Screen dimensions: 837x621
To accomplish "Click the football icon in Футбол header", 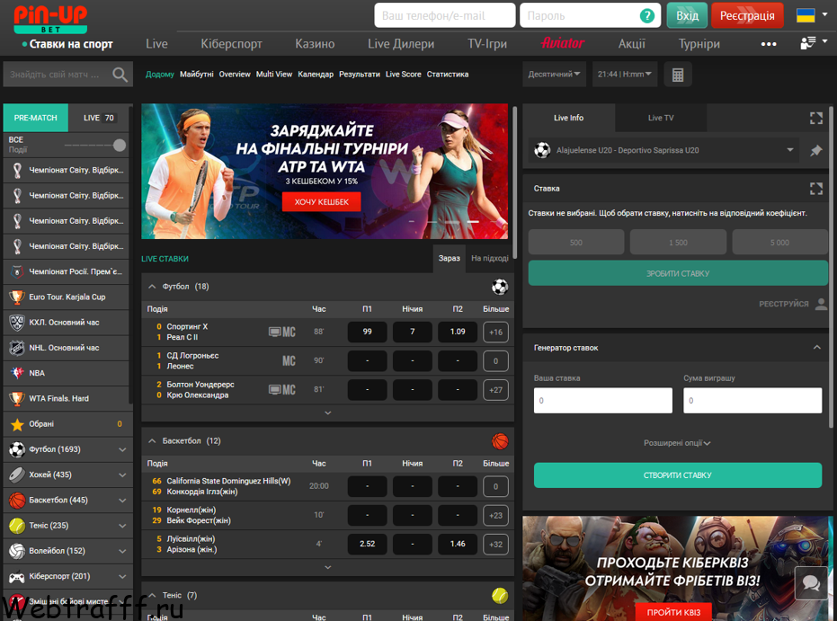I will [x=500, y=287].
